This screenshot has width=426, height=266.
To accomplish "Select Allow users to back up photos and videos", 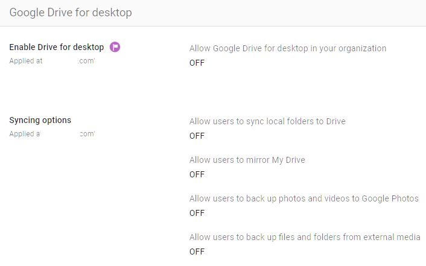I will click(304, 198).
